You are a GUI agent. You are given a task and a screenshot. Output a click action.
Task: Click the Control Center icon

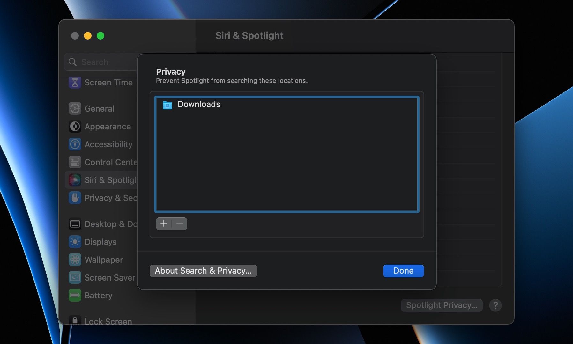click(x=75, y=162)
